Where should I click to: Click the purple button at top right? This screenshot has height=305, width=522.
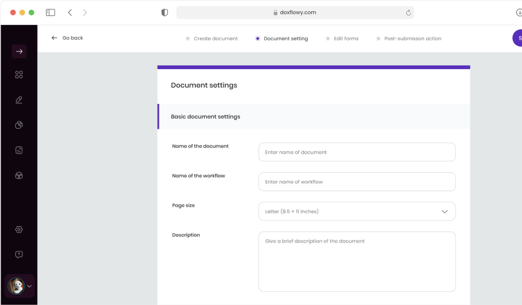pyautogui.click(x=518, y=38)
